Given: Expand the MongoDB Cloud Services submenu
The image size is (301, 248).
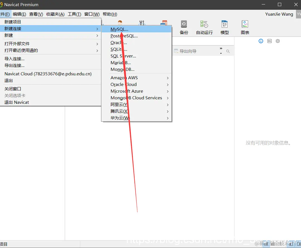Looking at the screenshot, I should click(x=136, y=98).
